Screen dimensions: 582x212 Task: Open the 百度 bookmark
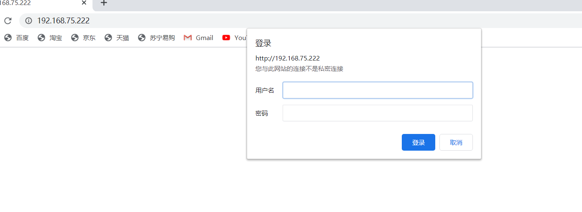point(17,38)
